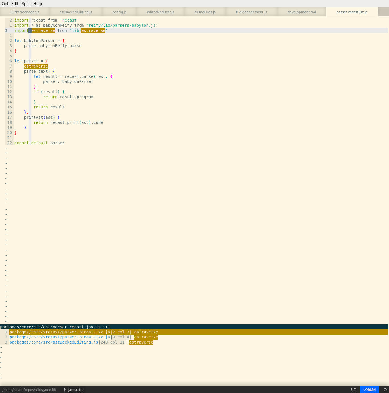Switch to the astBackedEditing.js tab
The image size is (389, 393).
pyautogui.click(x=76, y=12)
